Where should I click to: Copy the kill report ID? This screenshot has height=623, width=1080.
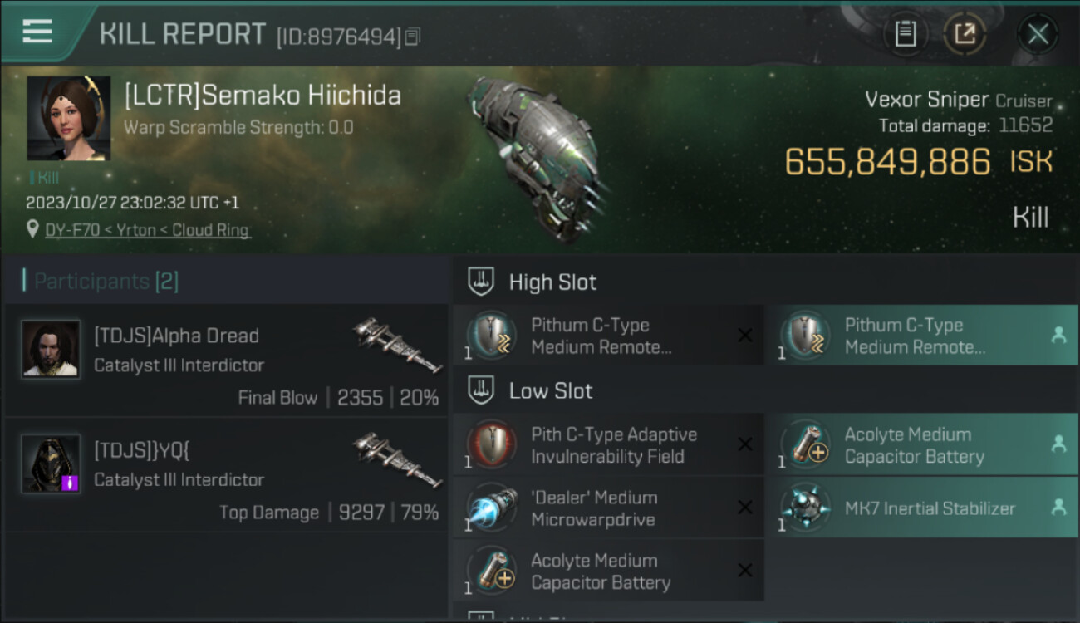click(x=413, y=36)
